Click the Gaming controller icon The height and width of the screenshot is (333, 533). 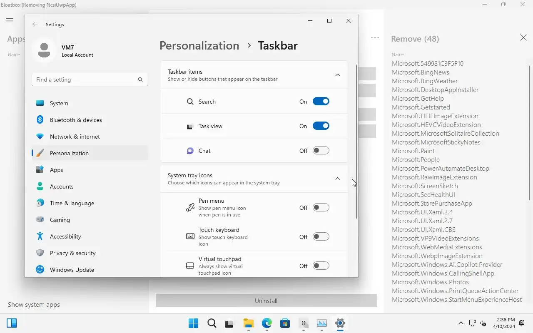pos(40,220)
